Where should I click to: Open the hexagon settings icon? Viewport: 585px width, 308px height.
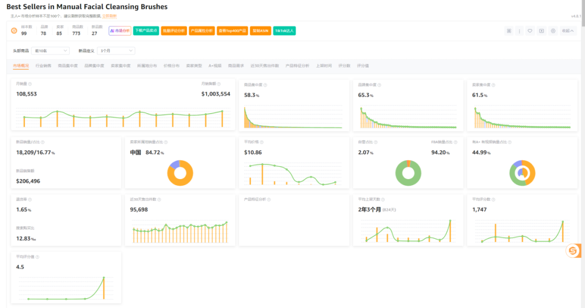(x=553, y=31)
